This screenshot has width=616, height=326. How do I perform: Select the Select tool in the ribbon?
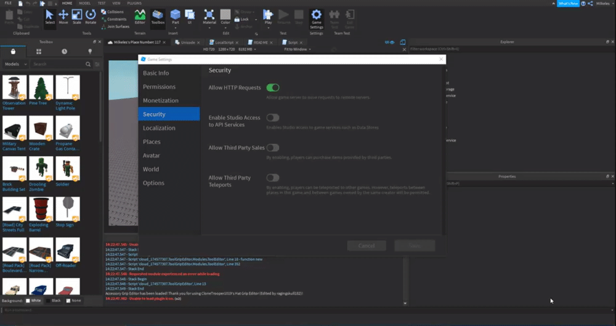click(x=49, y=17)
